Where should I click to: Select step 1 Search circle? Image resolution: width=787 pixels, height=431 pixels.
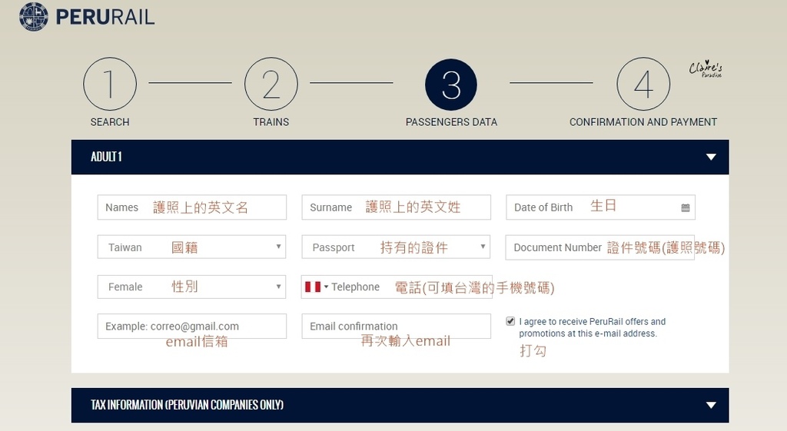tap(110, 85)
